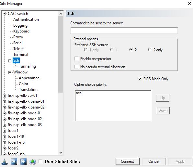Expand the focer1 site node
This screenshot has height=167, width=193.
click(x=4, y=131)
